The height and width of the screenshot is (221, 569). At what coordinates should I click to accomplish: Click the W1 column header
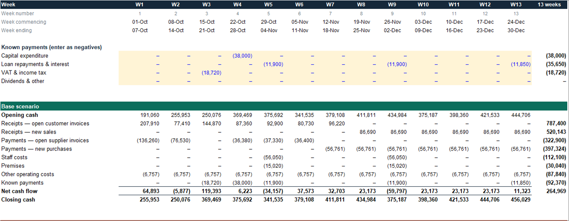139,5
